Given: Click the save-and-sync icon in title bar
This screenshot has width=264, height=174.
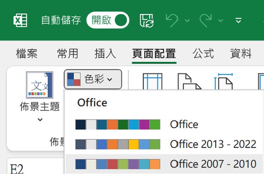Looking at the screenshot, I should click(x=146, y=20).
